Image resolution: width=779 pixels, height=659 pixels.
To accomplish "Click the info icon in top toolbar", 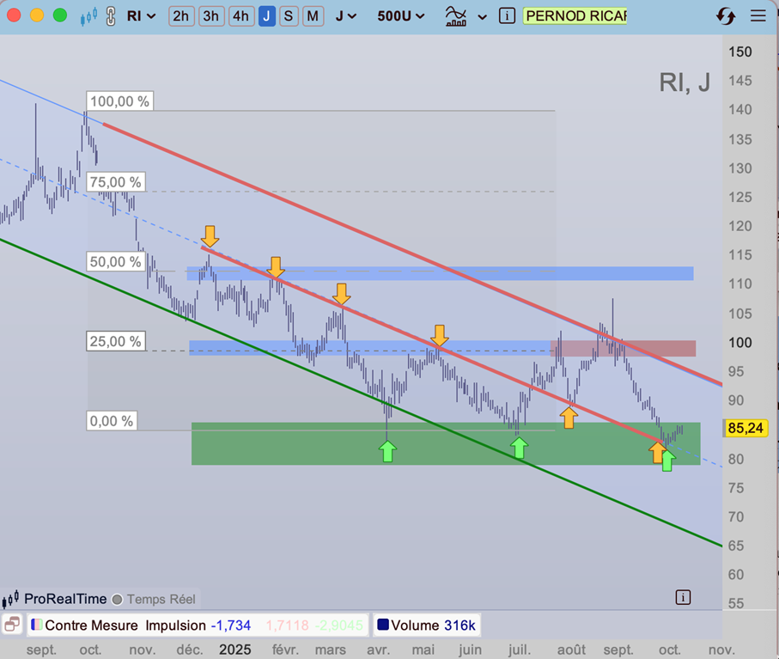I will point(507,15).
